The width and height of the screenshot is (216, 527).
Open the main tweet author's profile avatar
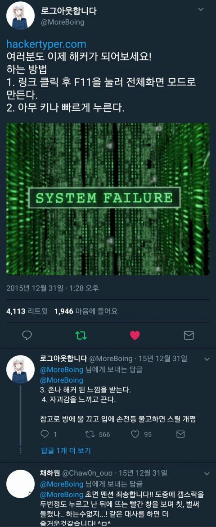click(x=20, y=15)
